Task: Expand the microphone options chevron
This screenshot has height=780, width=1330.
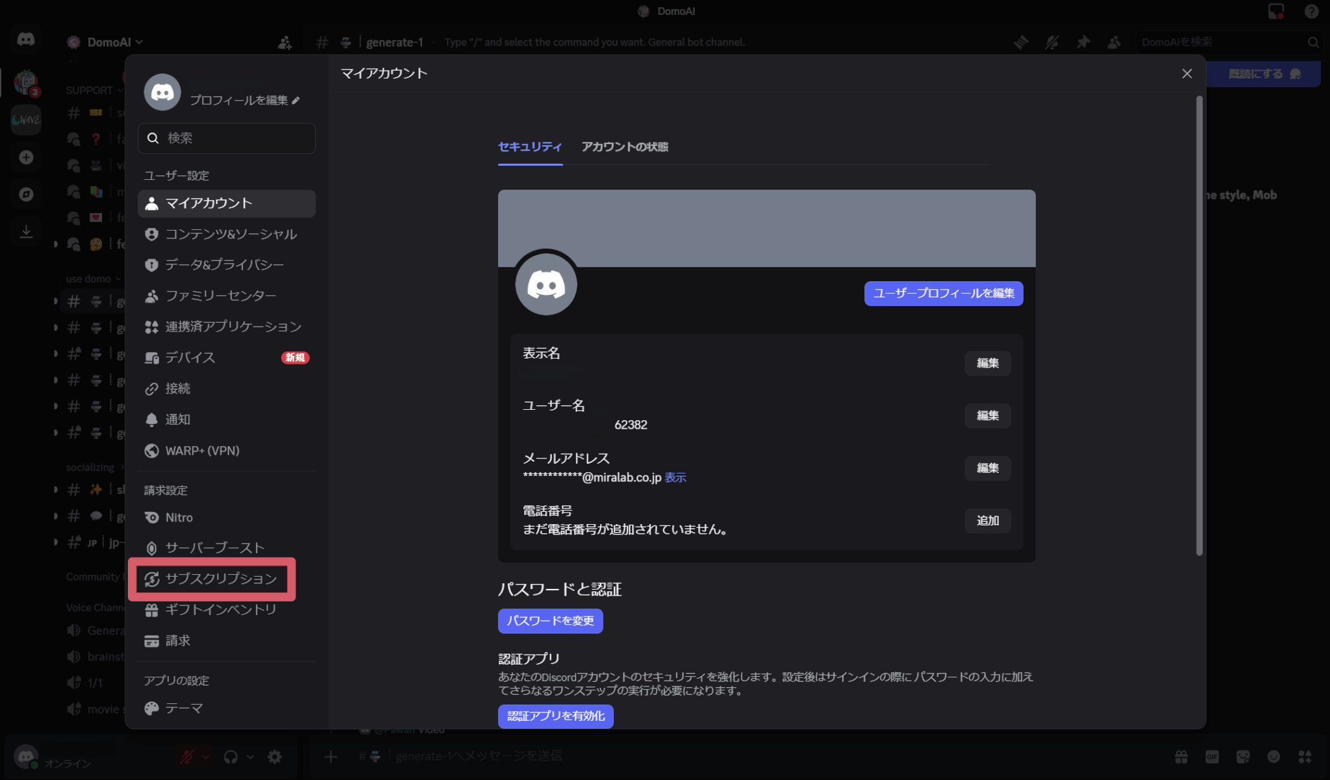Action: pyautogui.click(x=206, y=757)
